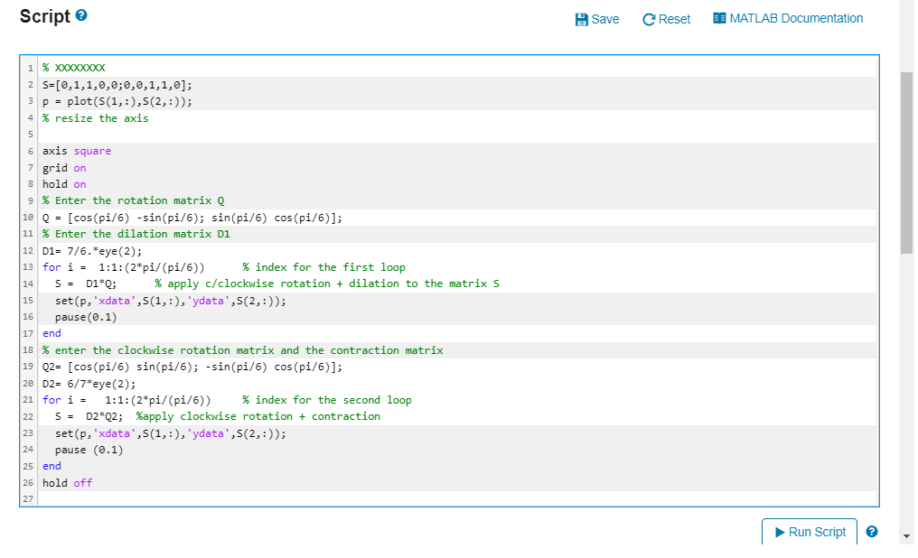Open the MATLAB Documentation link
The height and width of the screenshot is (558, 918).
[795, 18]
